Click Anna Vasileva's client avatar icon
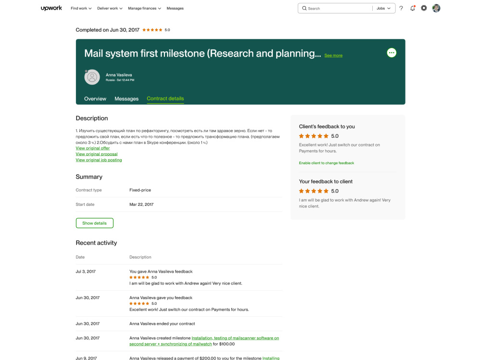 [92, 77]
